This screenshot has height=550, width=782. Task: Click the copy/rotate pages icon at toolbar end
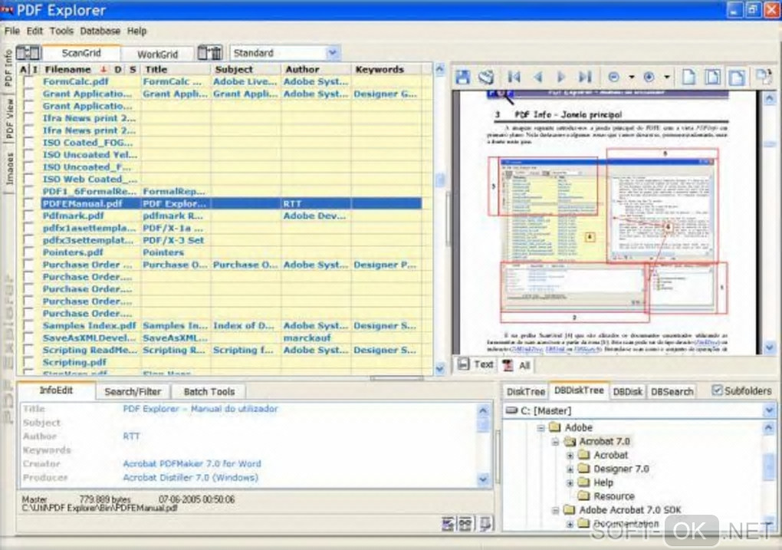[763, 77]
